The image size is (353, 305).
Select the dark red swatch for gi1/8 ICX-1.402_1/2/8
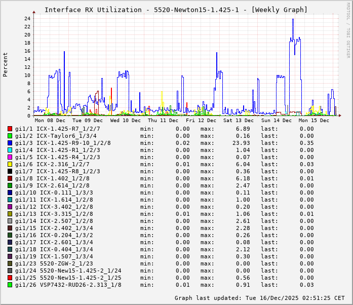point(10,178)
